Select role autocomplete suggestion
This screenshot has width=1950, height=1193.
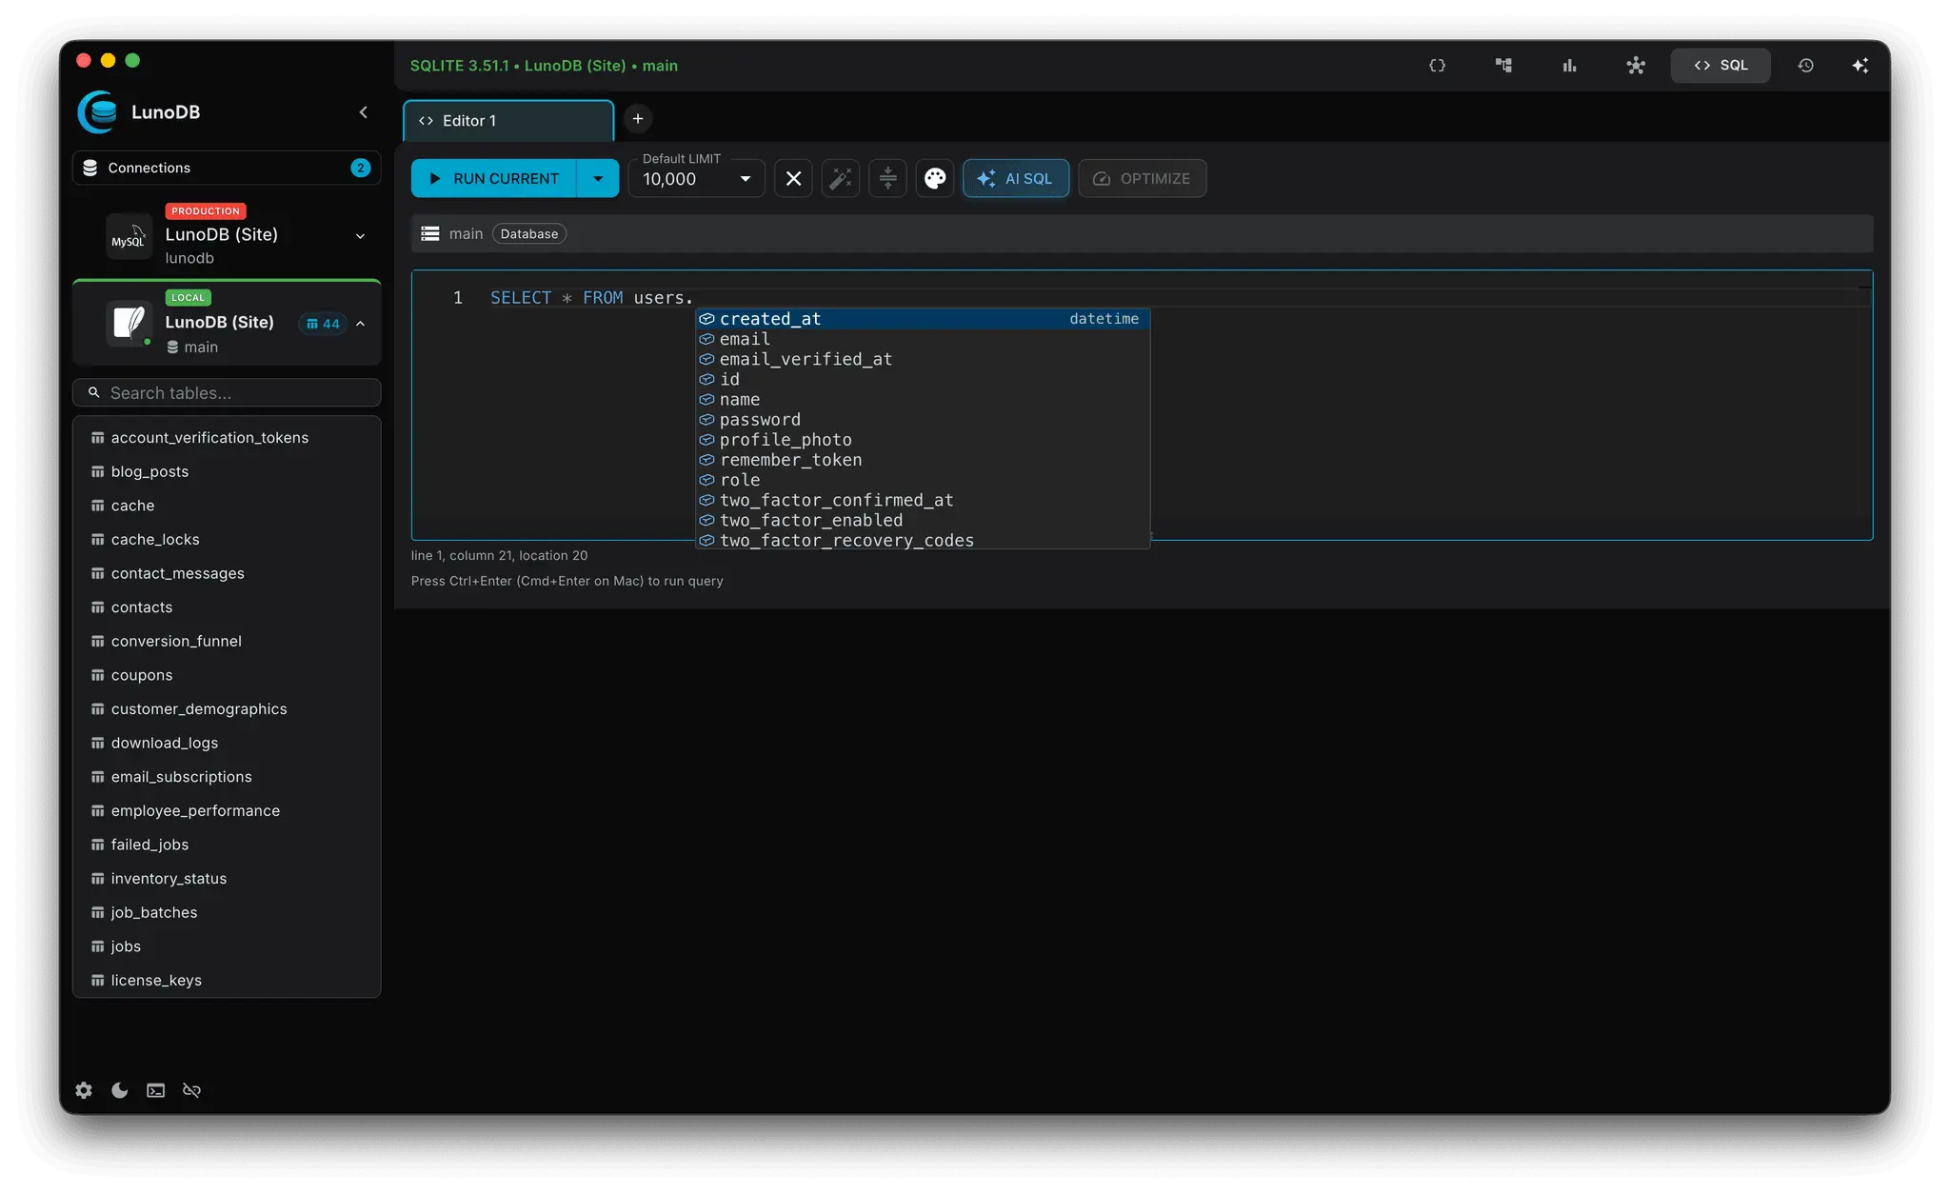pos(923,480)
